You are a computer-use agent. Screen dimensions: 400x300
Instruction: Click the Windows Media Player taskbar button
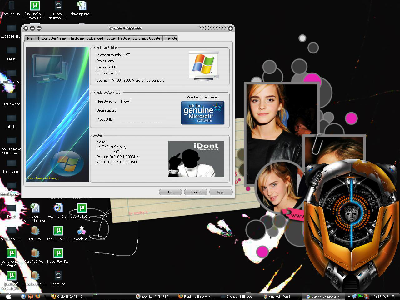pos(324,297)
